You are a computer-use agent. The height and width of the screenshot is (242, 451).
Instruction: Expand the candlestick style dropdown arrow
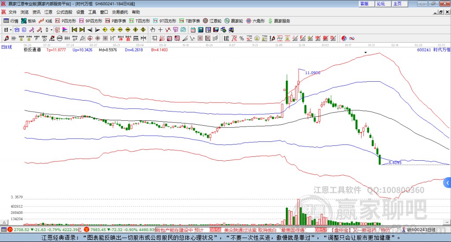click(x=52, y=30)
